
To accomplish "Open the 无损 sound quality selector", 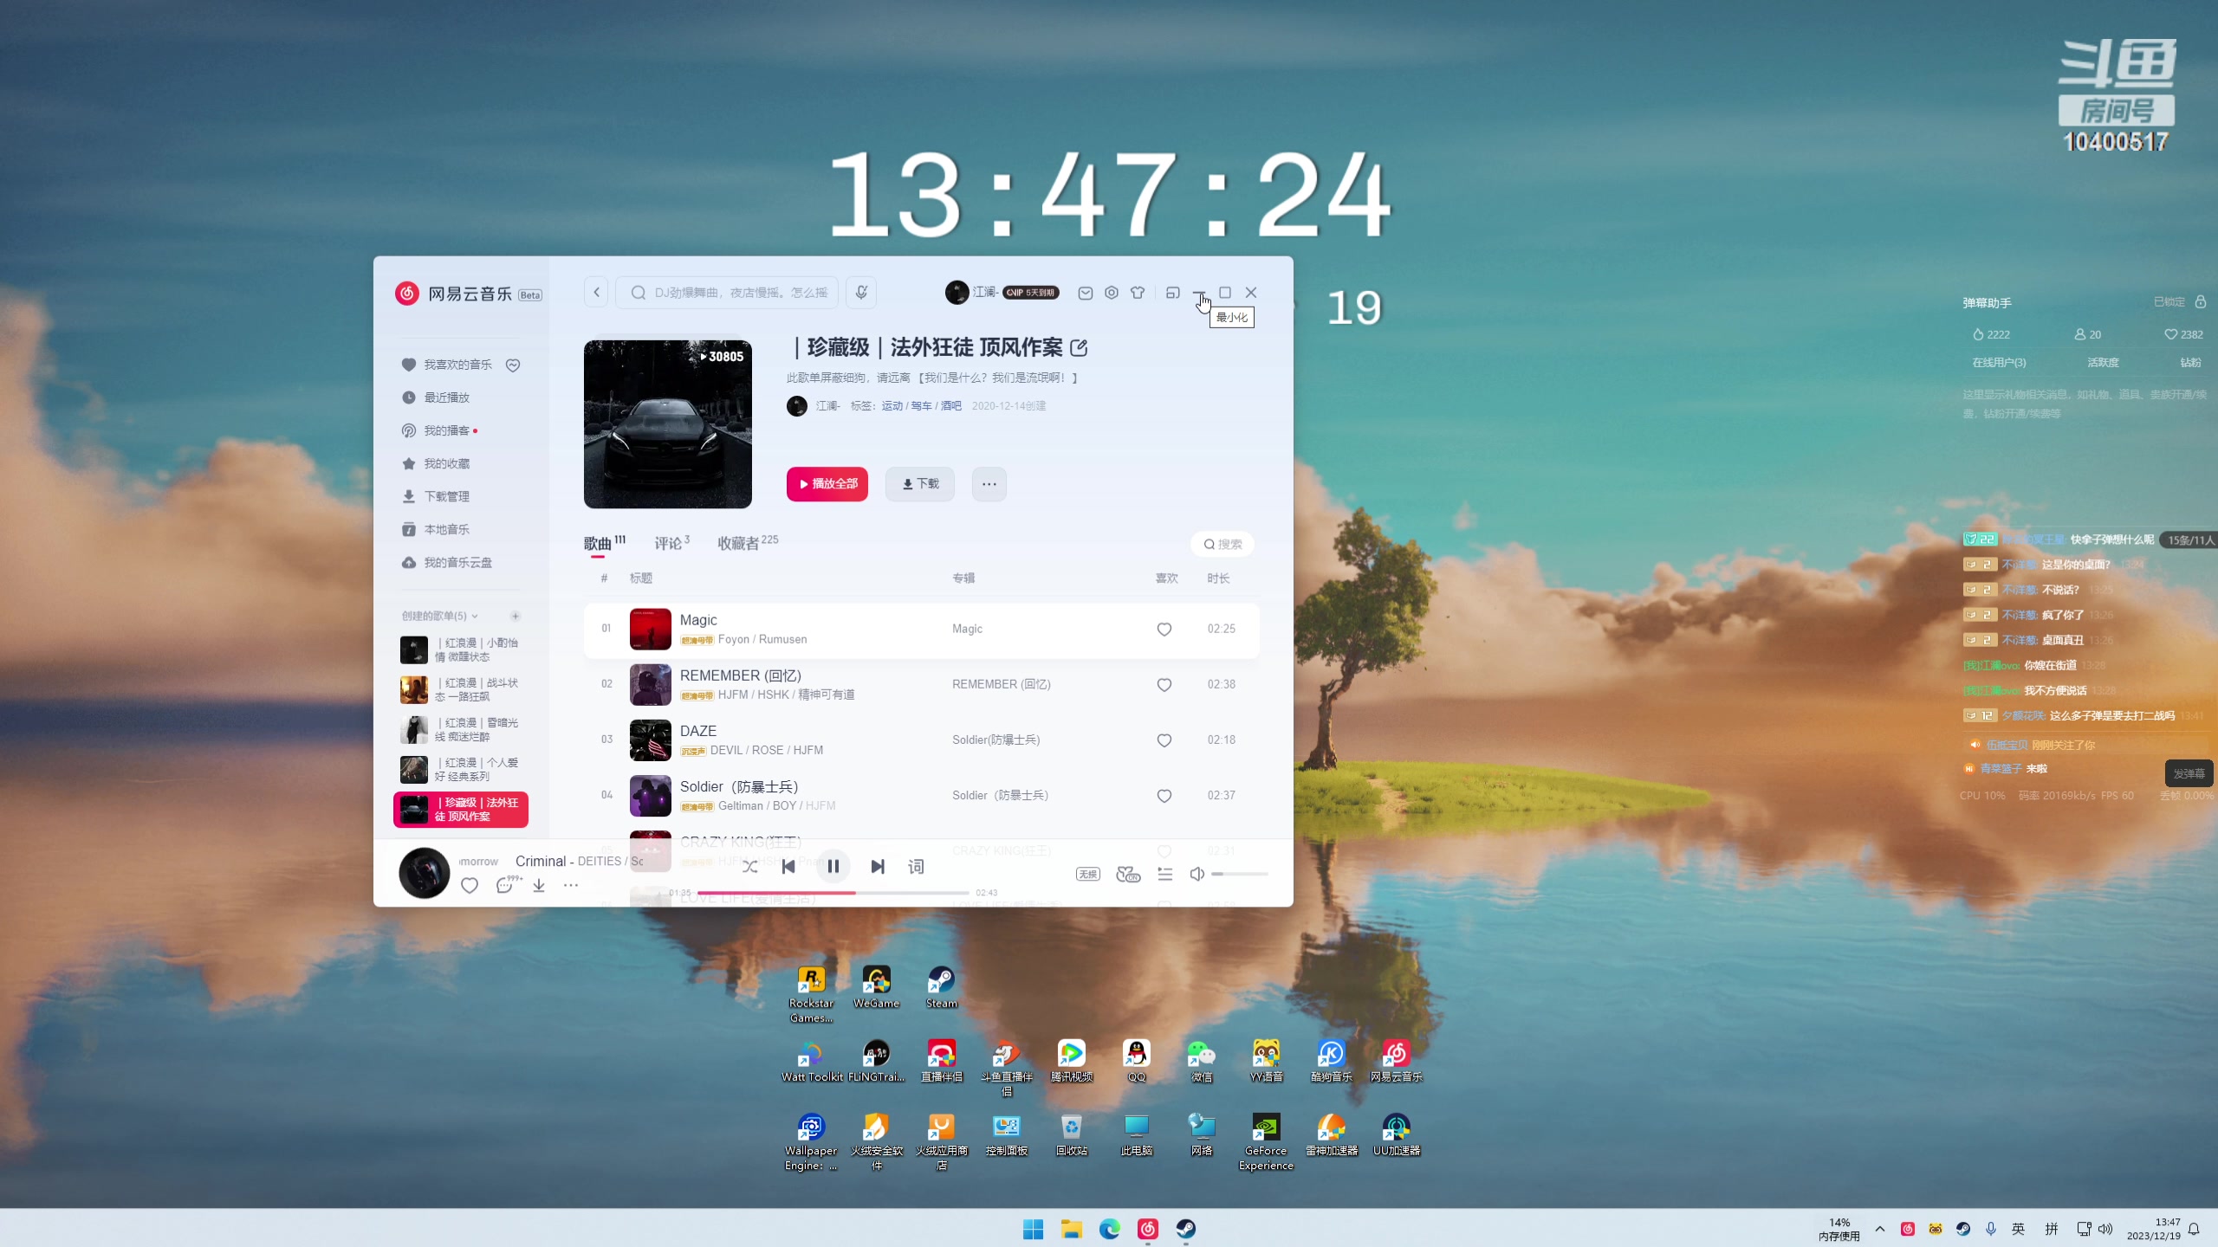I will [x=1088, y=875].
